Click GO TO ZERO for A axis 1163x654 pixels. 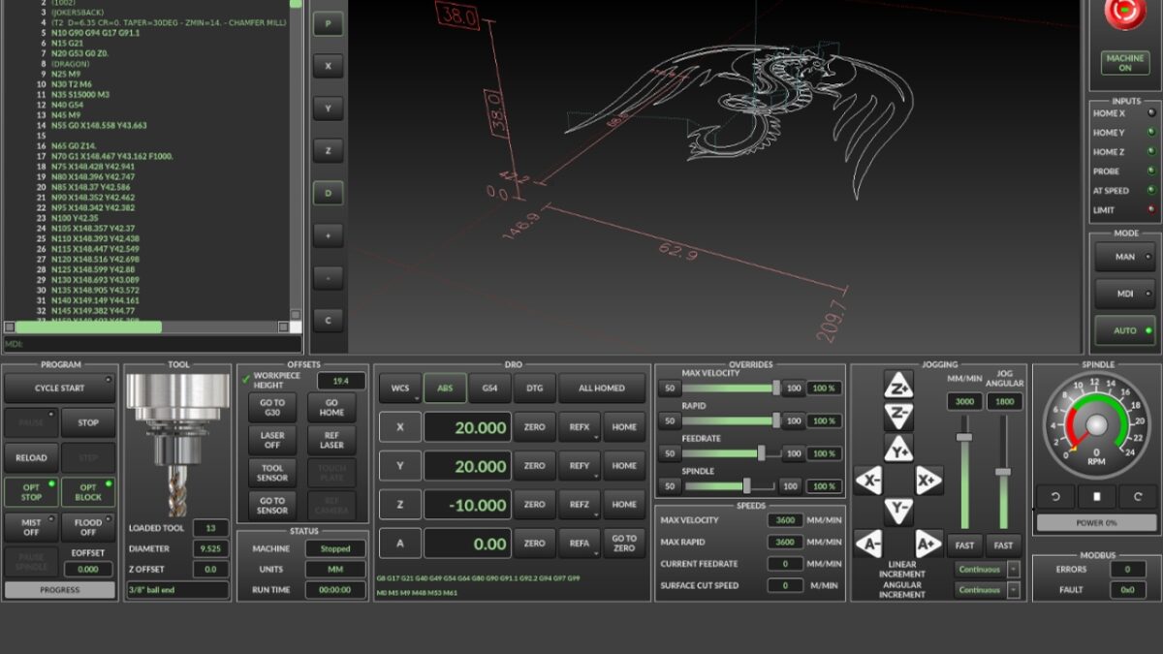pyautogui.click(x=624, y=544)
